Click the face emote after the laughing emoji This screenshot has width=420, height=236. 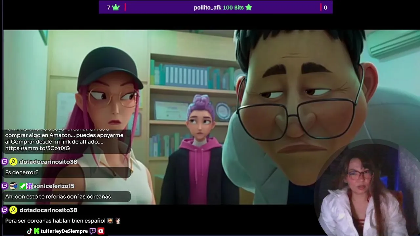pos(118,221)
